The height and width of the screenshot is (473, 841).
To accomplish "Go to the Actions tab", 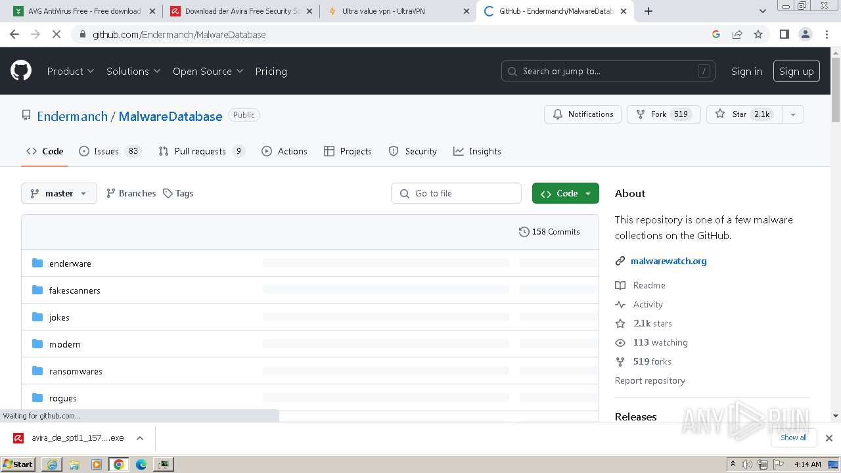I will [x=284, y=151].
